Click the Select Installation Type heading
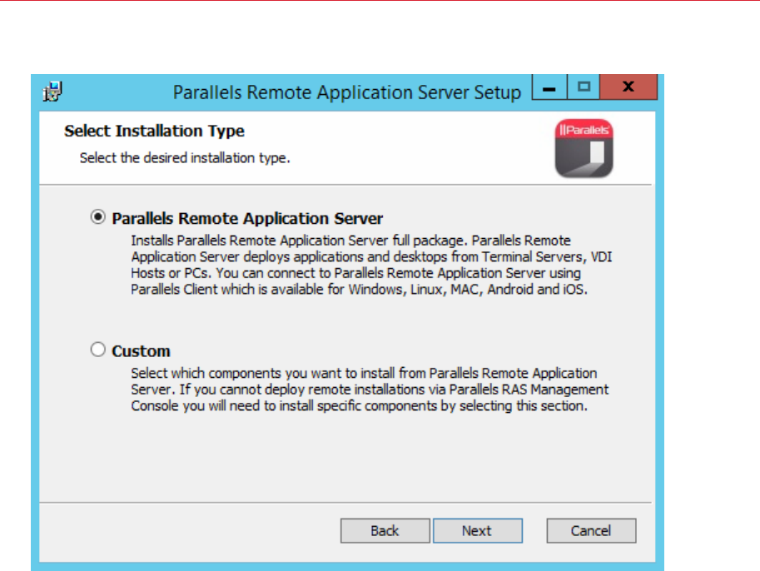 (x=154, y=132)
